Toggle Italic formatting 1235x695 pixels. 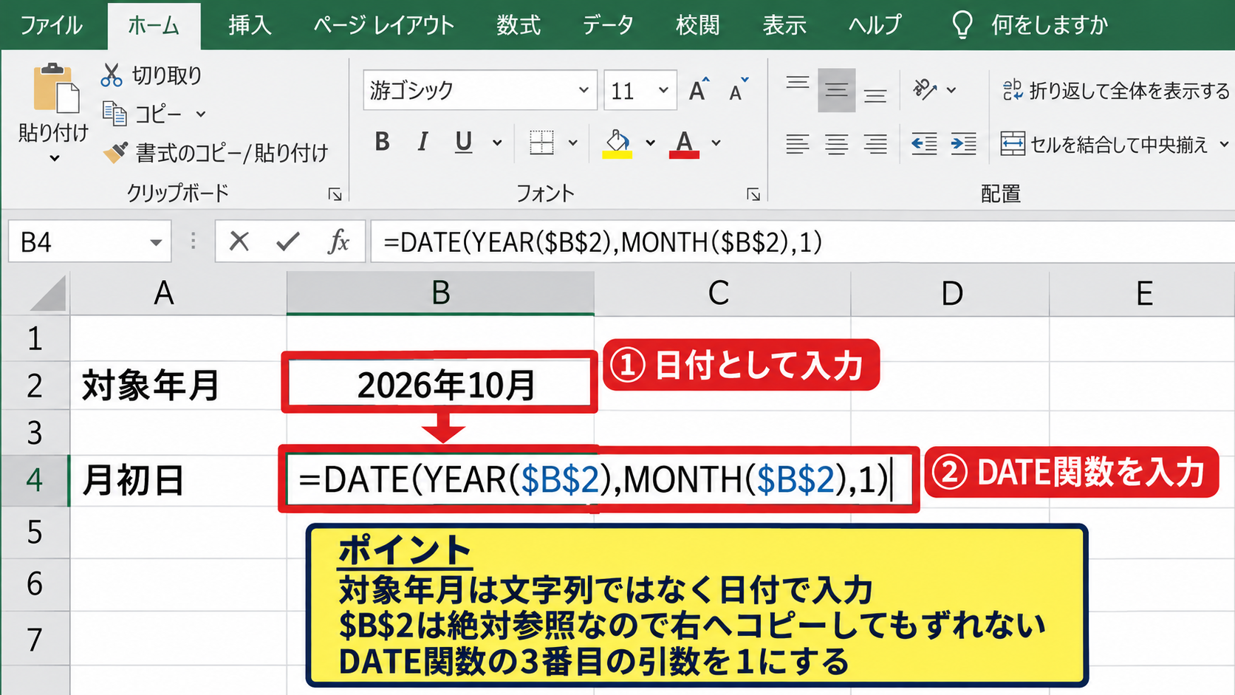click(422, 142)
